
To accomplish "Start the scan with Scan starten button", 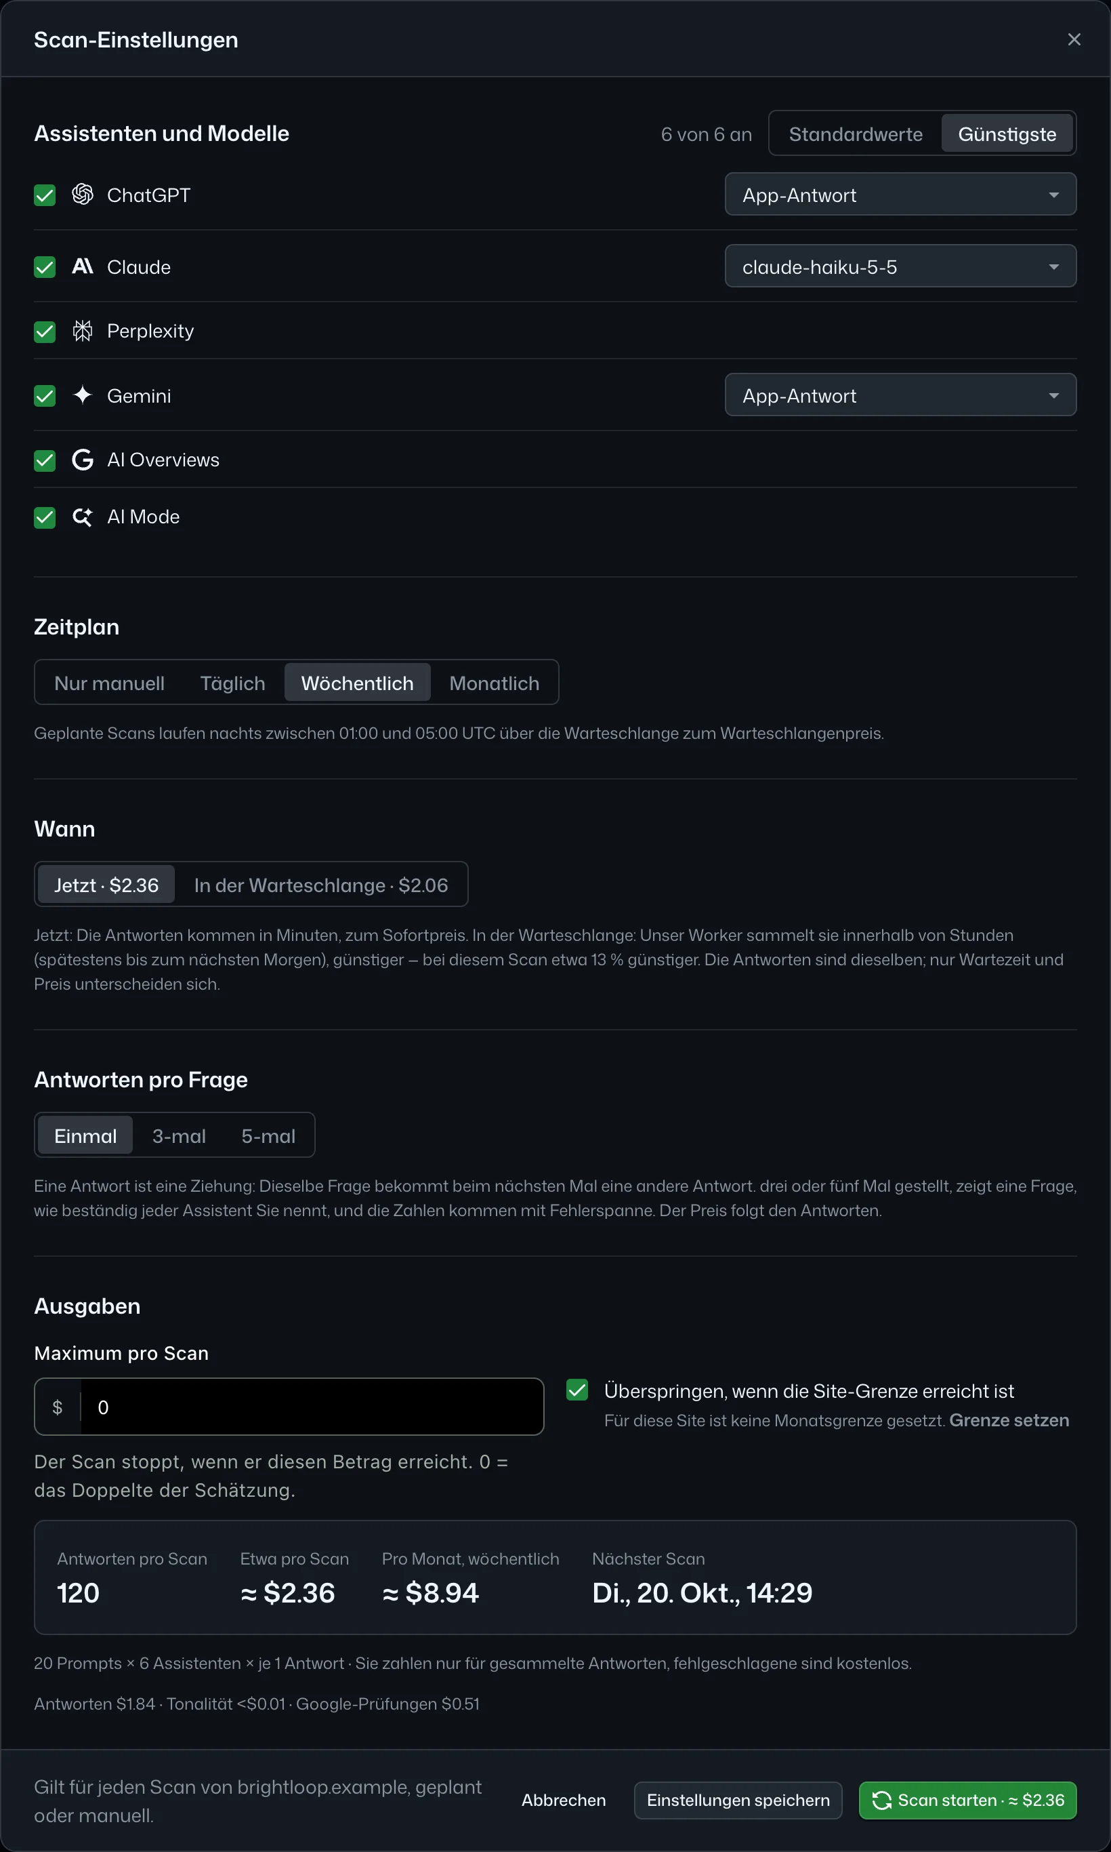I will 968,1800.
